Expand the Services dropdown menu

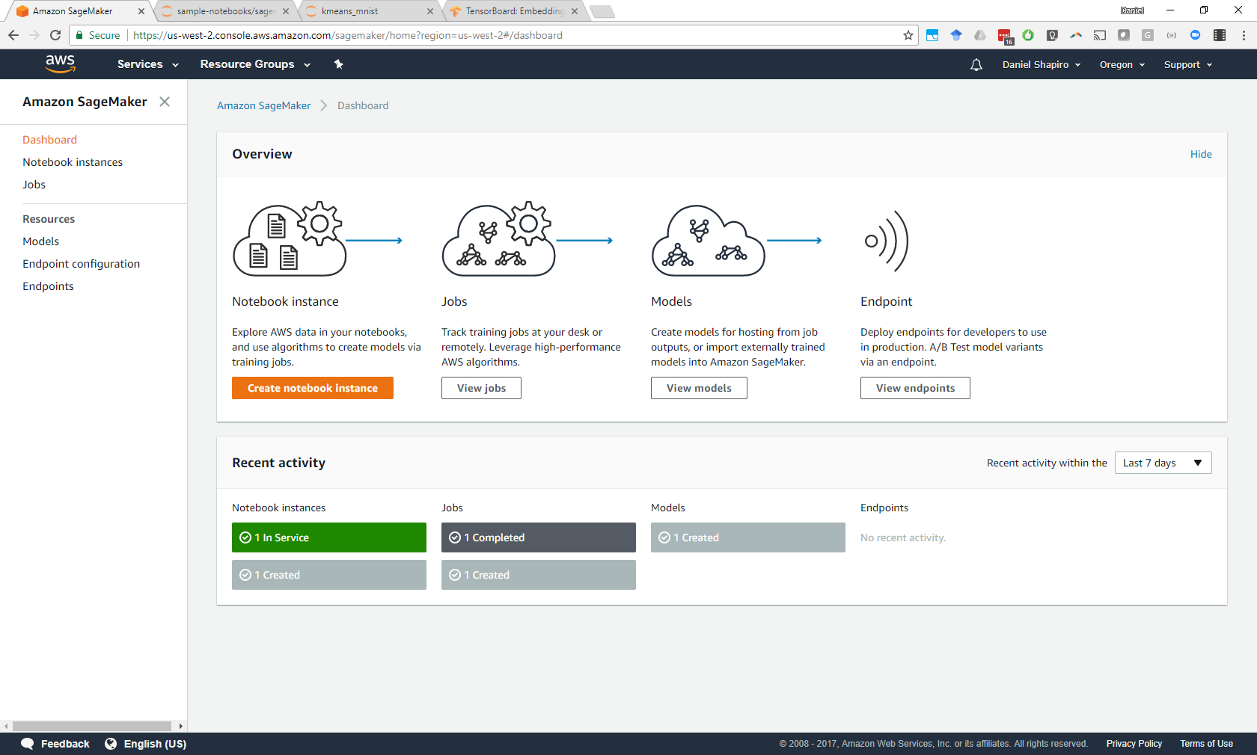click(x=148, y=64)
